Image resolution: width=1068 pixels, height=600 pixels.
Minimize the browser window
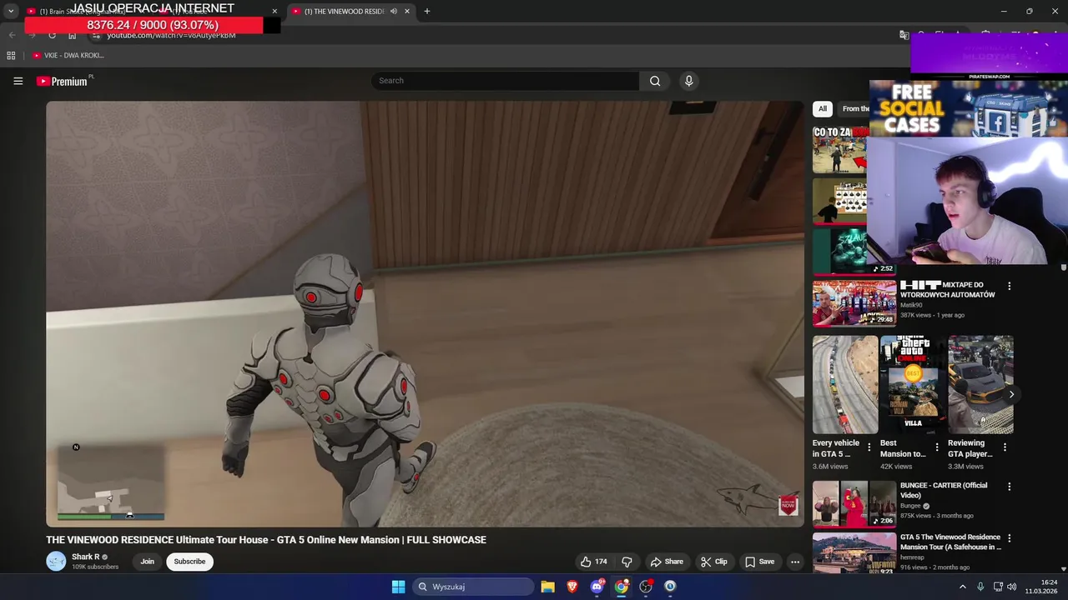pyautogui.click(x=1004, y=12)
